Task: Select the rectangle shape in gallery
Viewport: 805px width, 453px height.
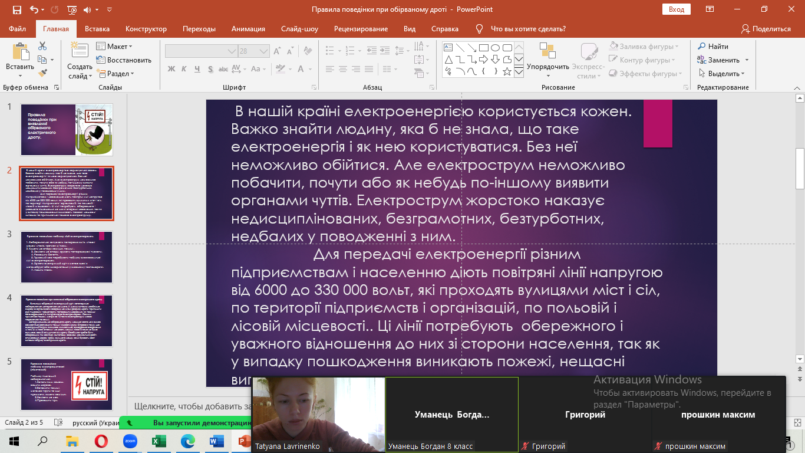Action: pos(483,48)
